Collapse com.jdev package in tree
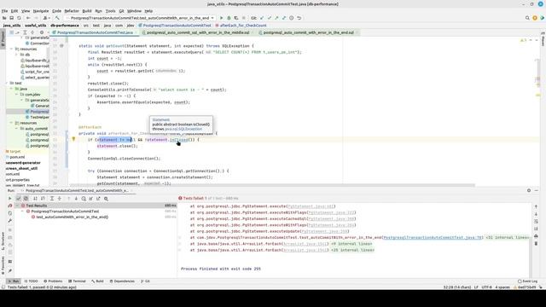Screen dimensions: 546x307 pyautogui.click(x=16, y=95)
